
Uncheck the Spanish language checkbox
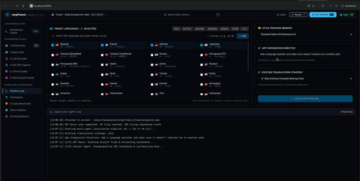click(x=53, y=45)
